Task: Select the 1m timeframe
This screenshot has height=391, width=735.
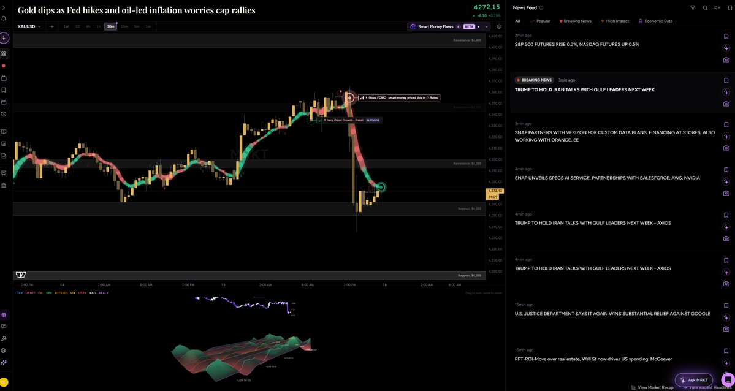Action: [x=148, y=26]
